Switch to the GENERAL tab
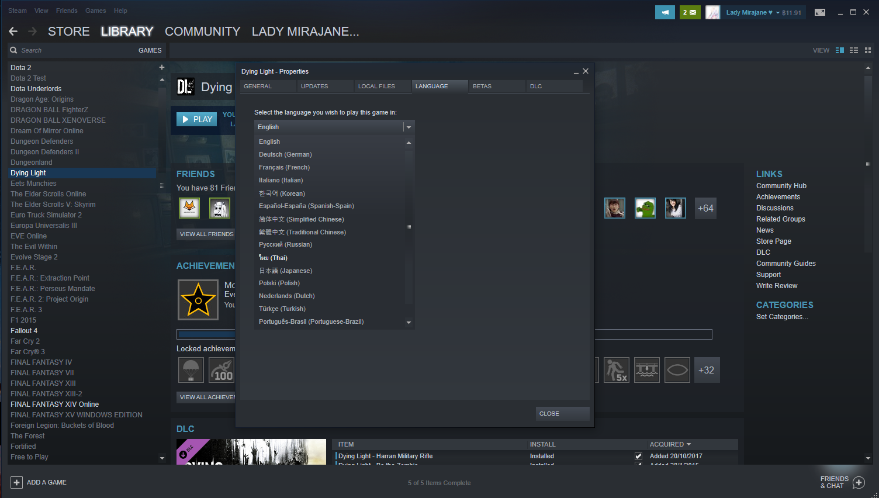This screenshot has width=879, height=498. point(268,86)
